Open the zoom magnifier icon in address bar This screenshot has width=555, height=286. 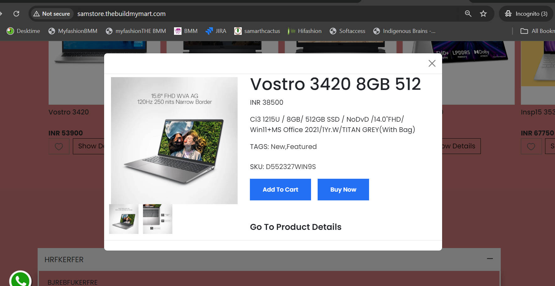pos(468,13)
